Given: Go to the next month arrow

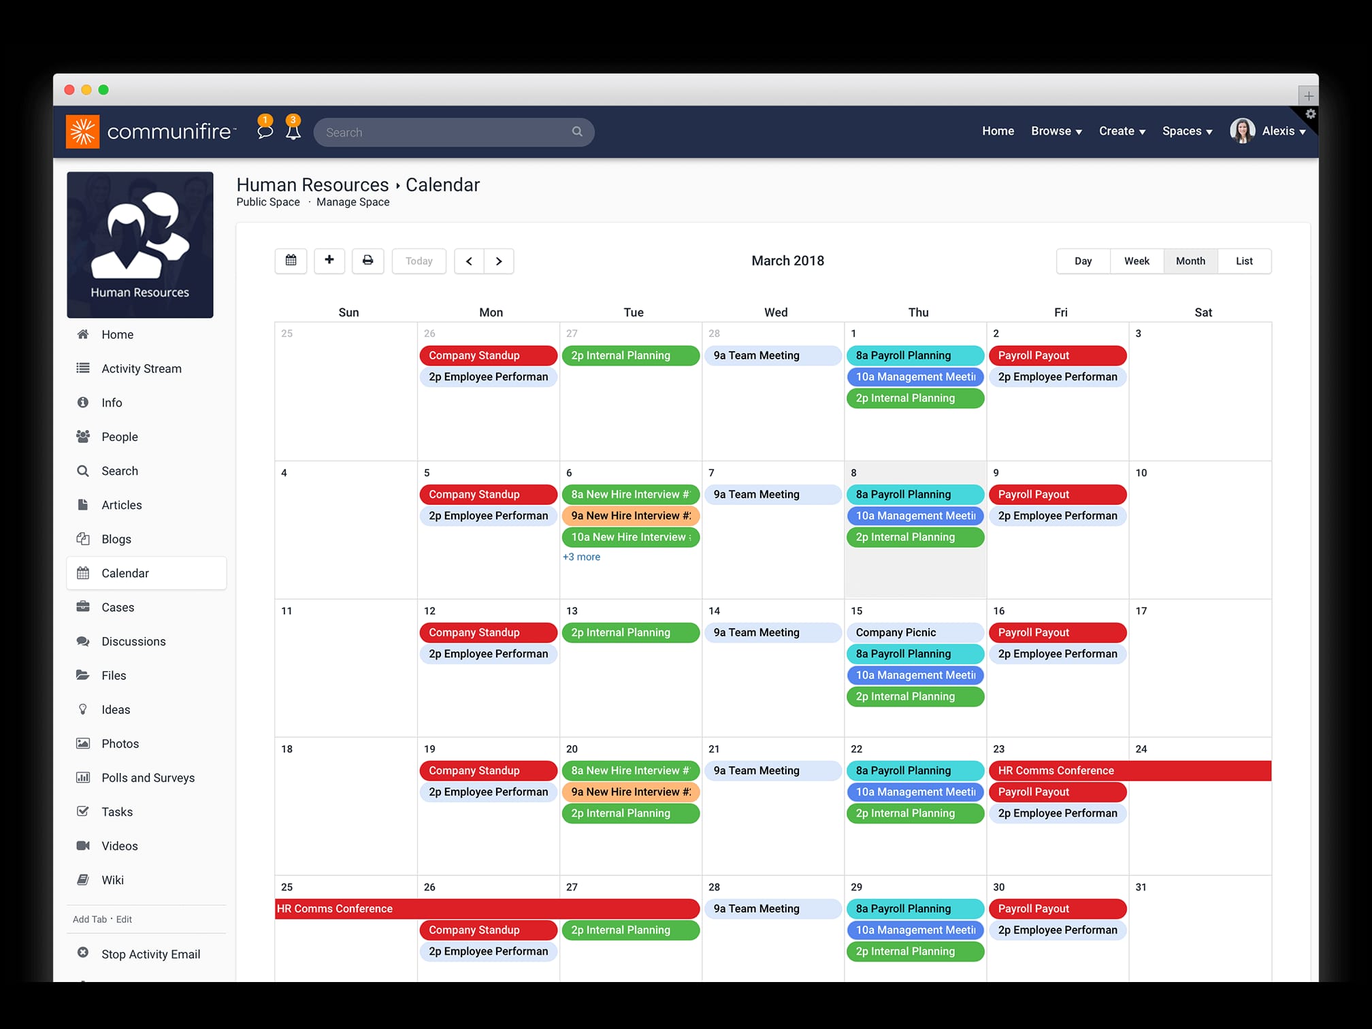Looking at the screenshot, I should click(x=499, y=261).
